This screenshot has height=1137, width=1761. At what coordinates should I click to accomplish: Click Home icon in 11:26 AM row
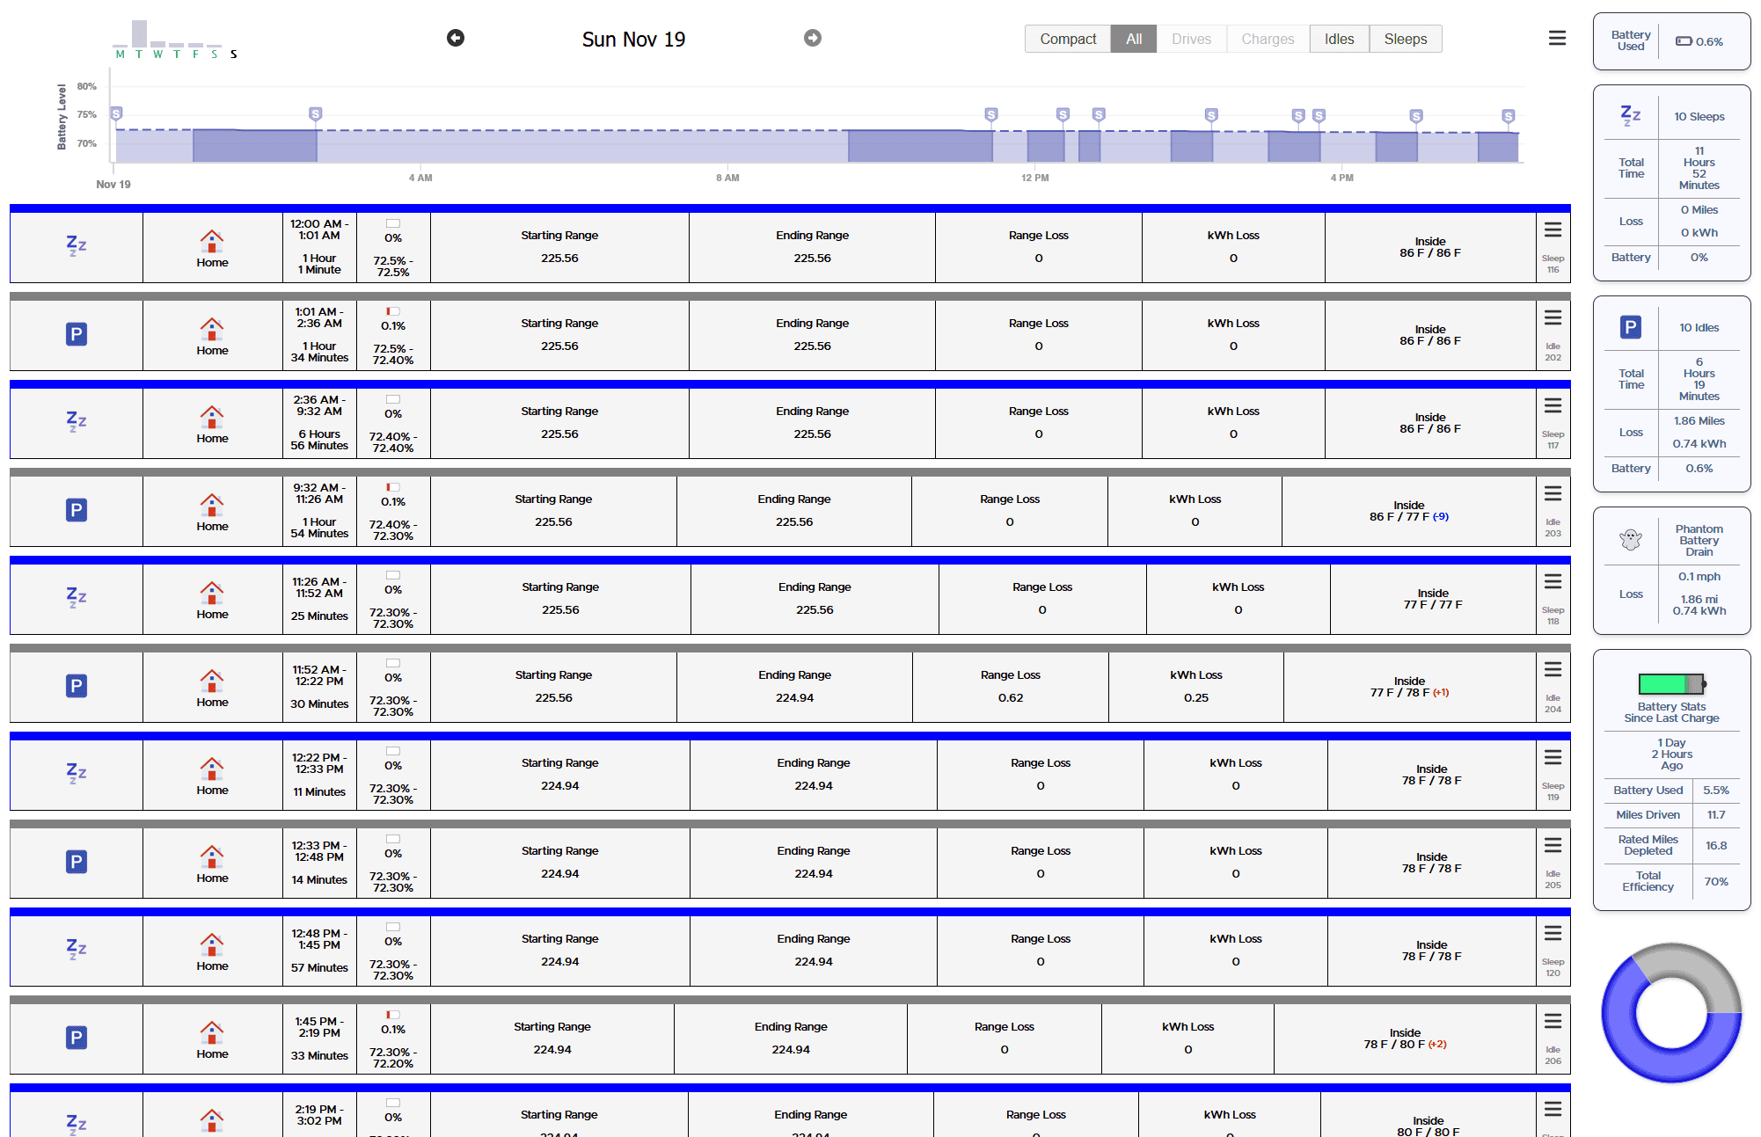coord(212,593)
